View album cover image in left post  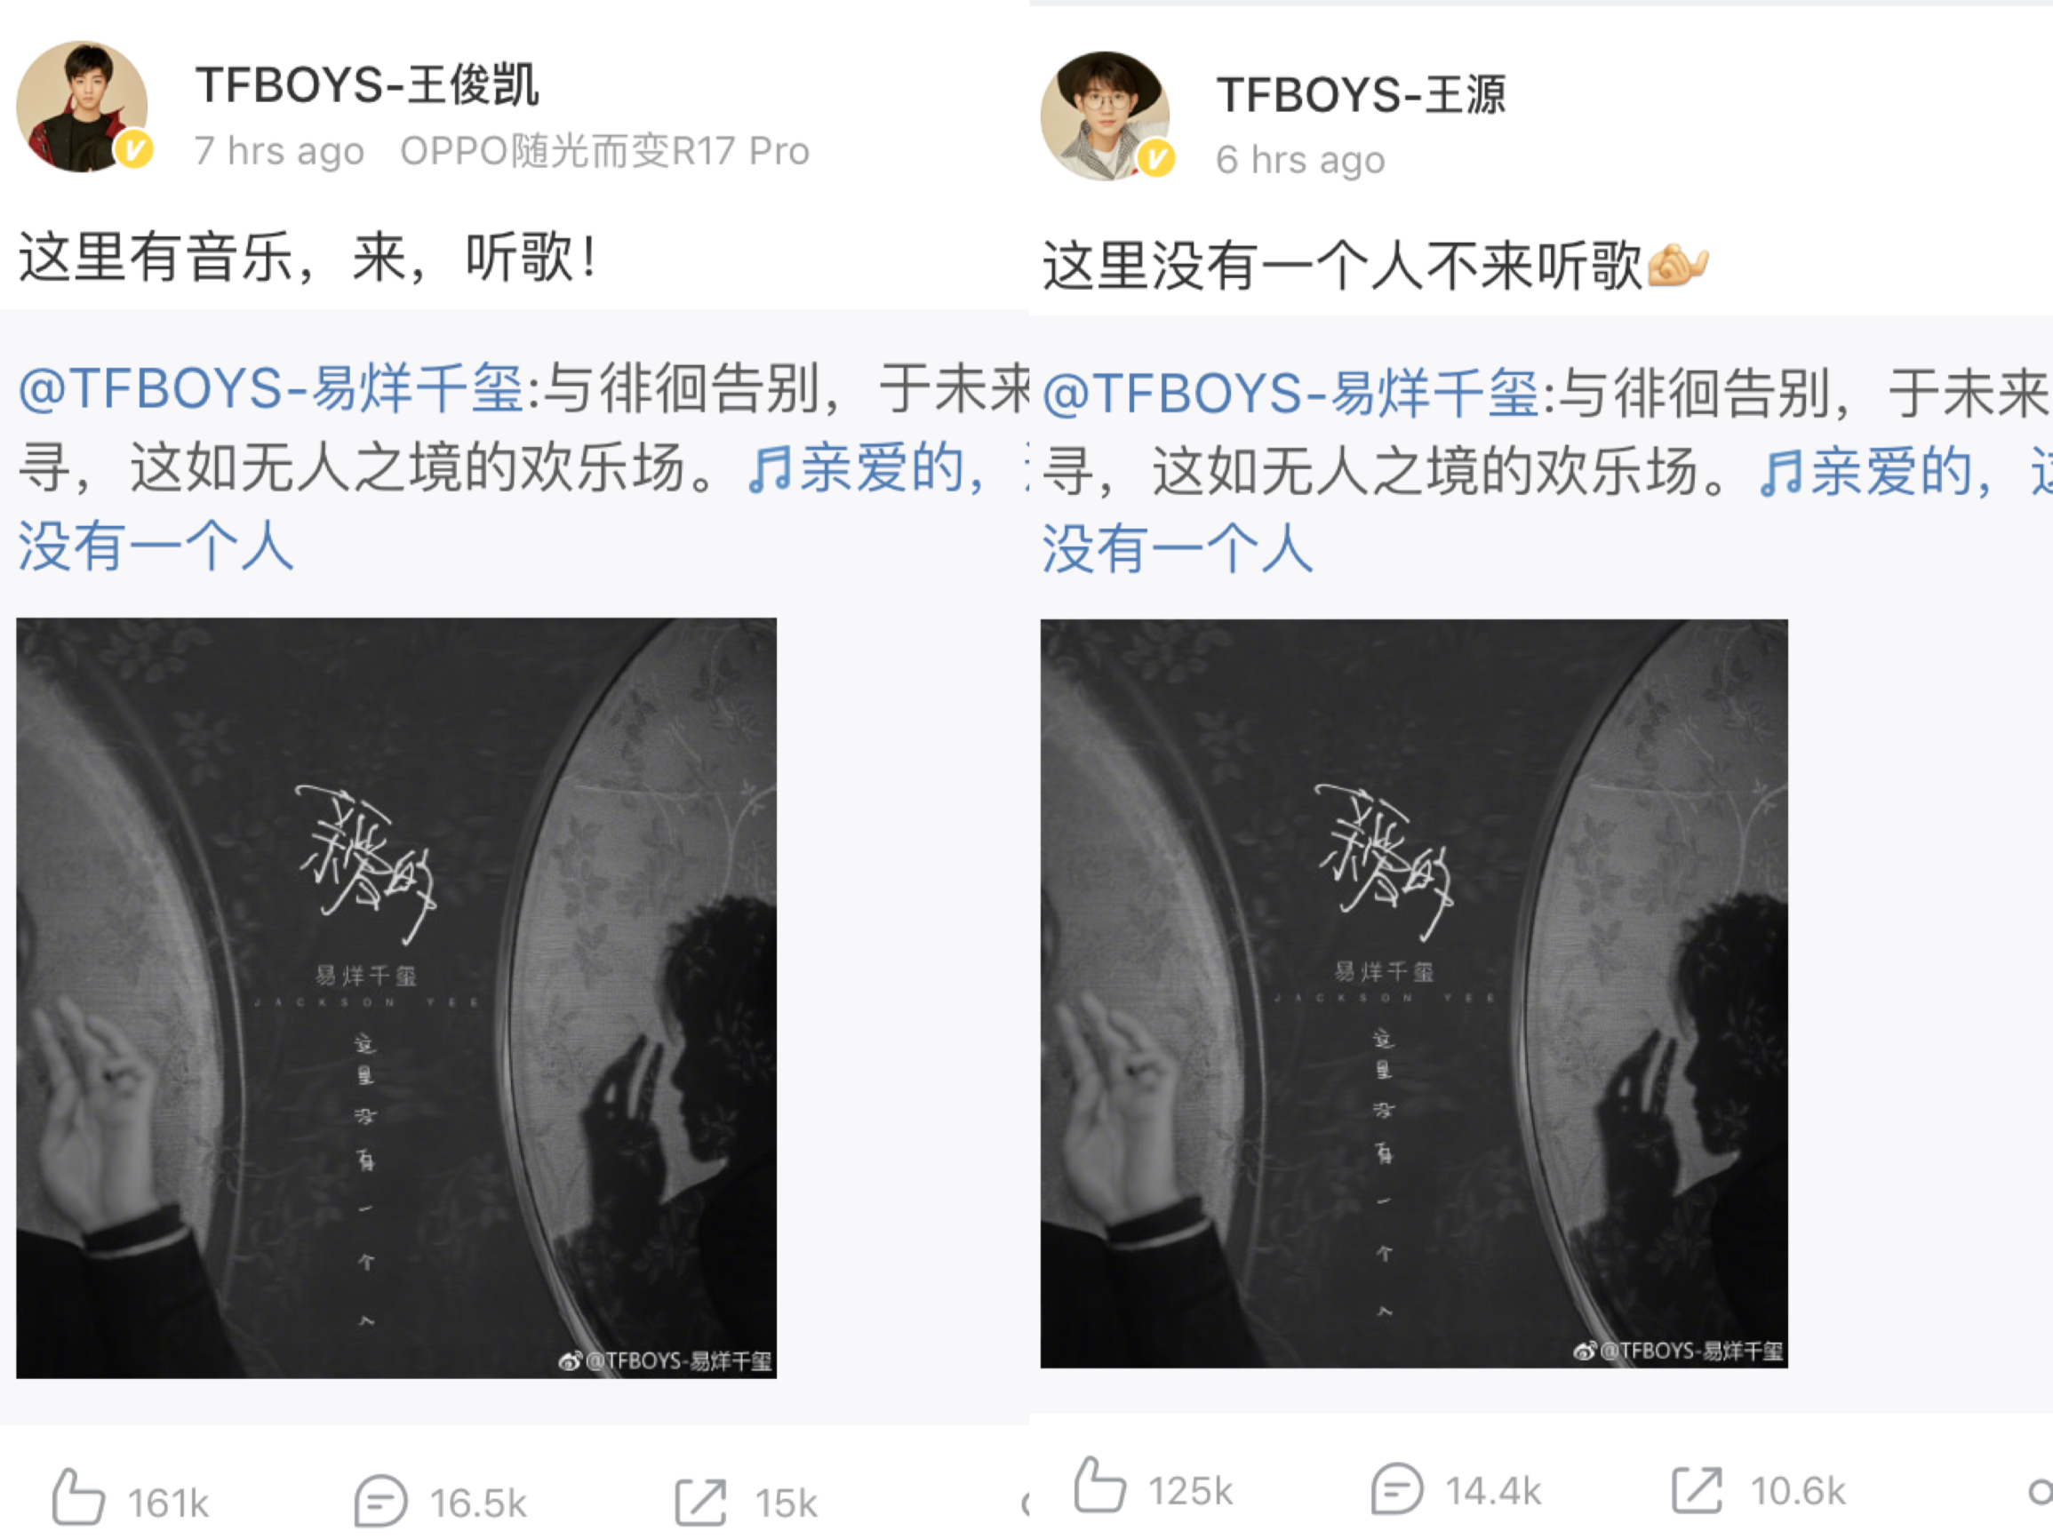pos(396,998)
